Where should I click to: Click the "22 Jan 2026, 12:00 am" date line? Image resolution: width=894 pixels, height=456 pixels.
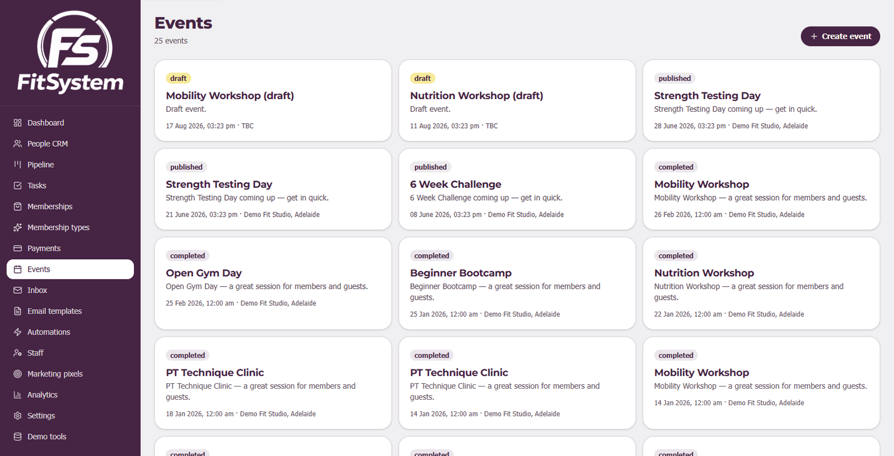729,314
